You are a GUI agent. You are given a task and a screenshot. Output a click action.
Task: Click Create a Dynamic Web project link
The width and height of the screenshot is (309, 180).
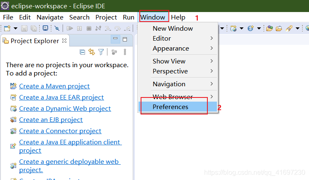65,109
